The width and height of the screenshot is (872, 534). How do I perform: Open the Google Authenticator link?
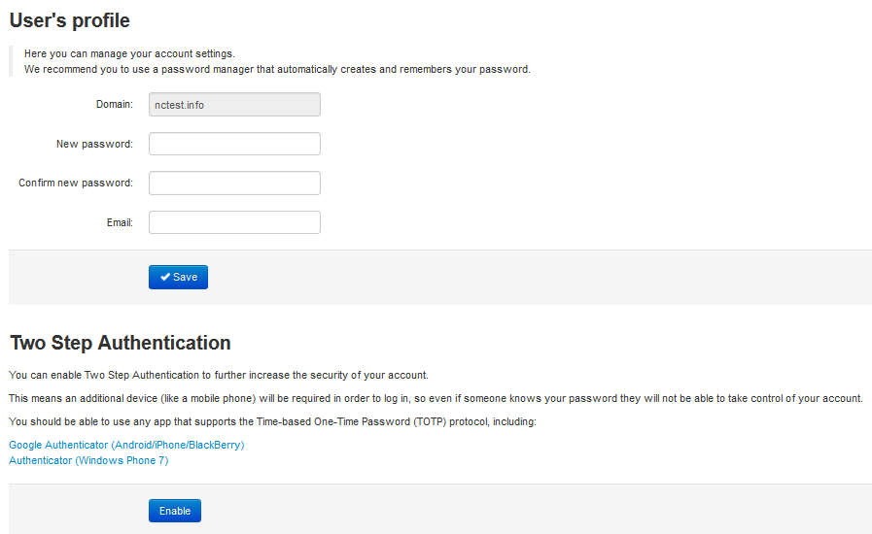pos(126,445)
